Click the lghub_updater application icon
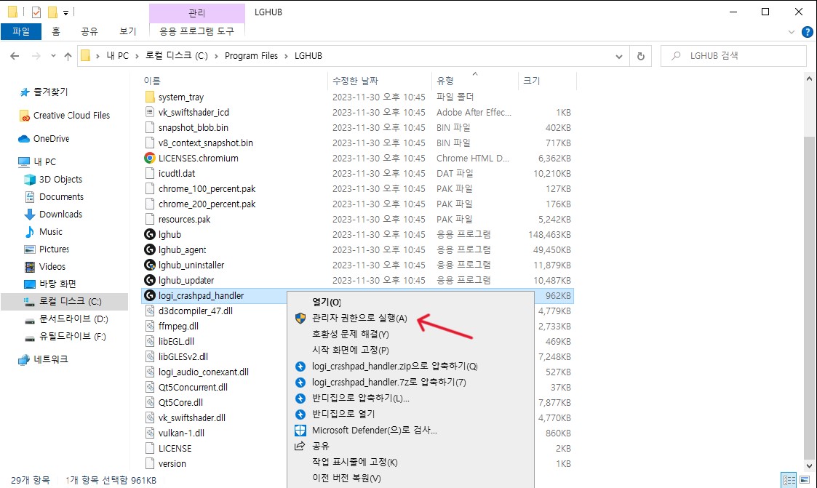This screenshot has width=817, height=488. [150, 280]
